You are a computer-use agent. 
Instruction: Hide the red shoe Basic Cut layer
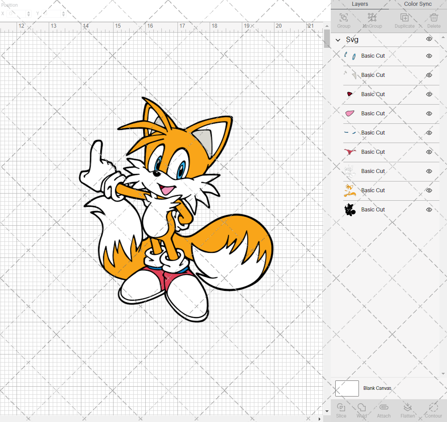(429, 152)
